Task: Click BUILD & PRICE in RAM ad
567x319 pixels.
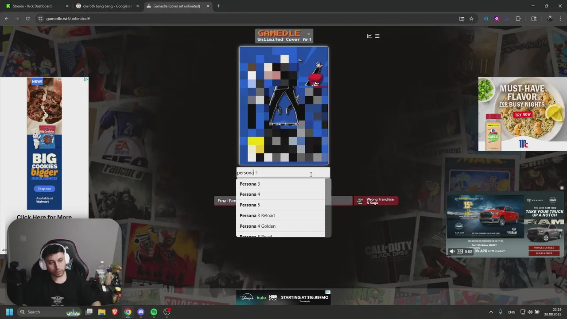Action: (544, 253)
